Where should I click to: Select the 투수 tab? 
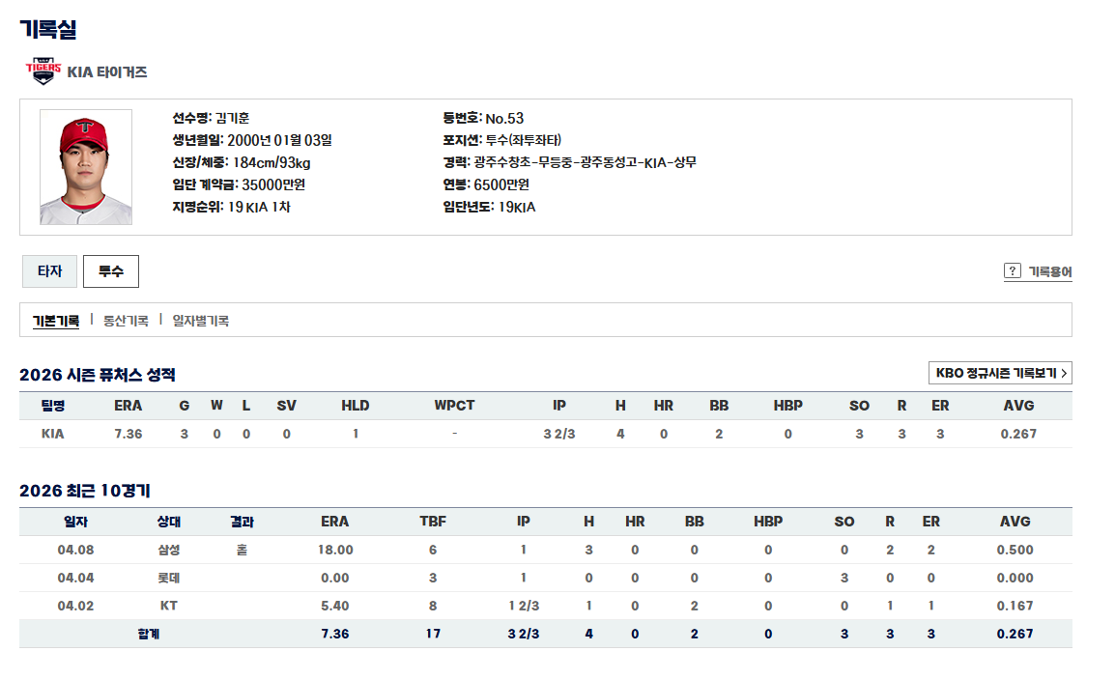pos(111,271)
